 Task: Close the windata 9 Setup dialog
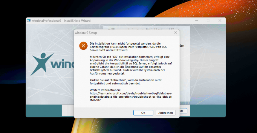coord(175,33)
